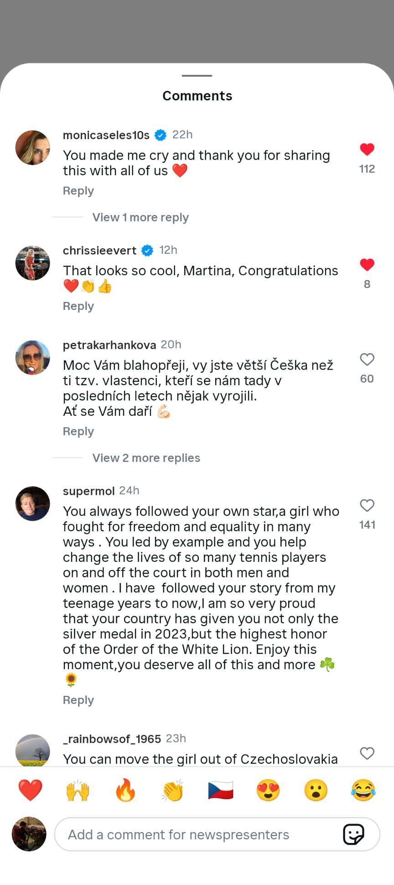Screen dimensions: 394x885
Task: Like chrissieevert's comment with the heart
Action: click(367, 264)
